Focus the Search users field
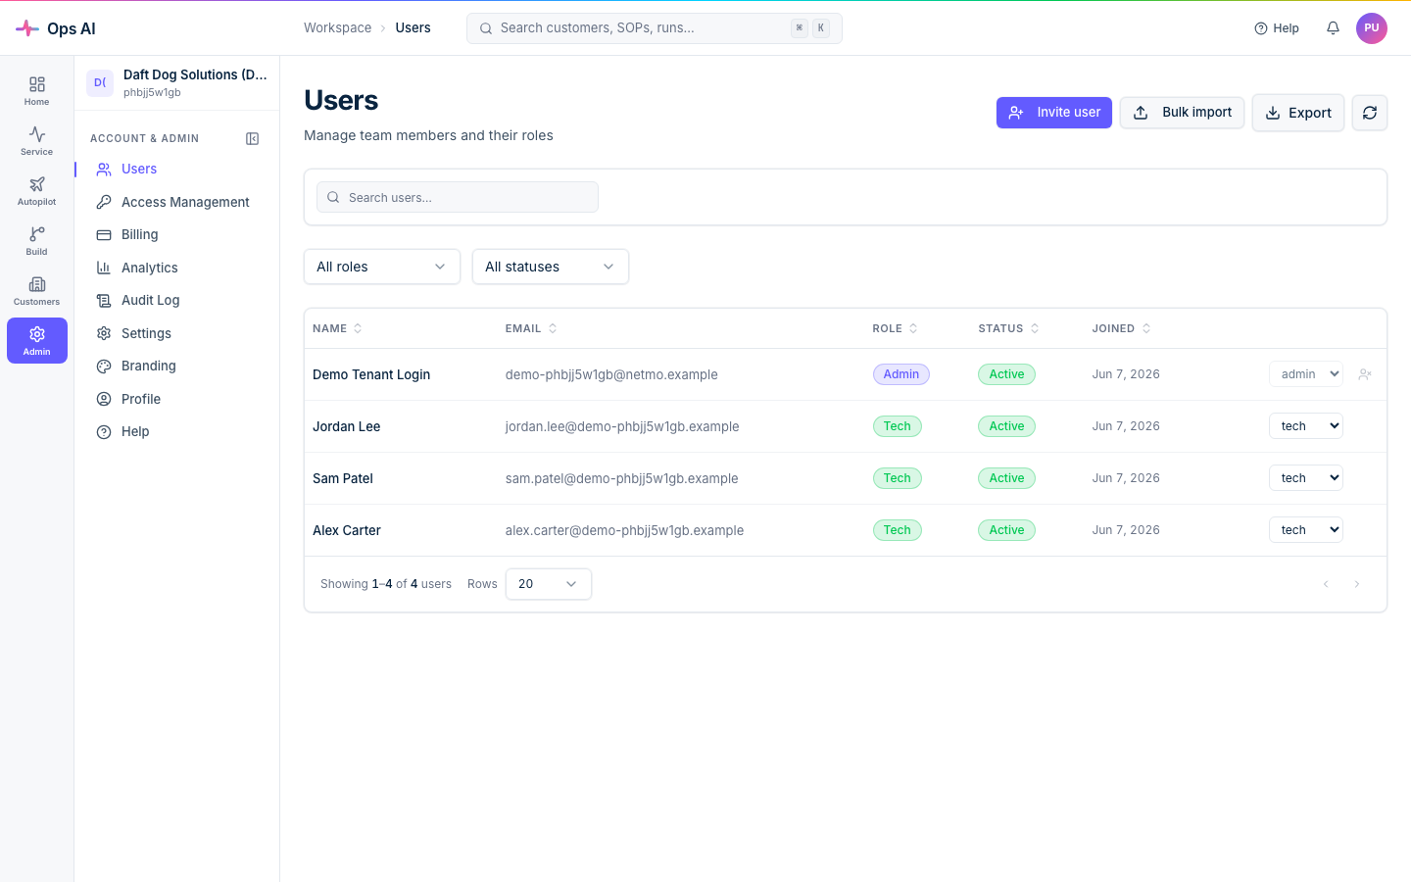The image size is (1411, 882). point(458,197)
